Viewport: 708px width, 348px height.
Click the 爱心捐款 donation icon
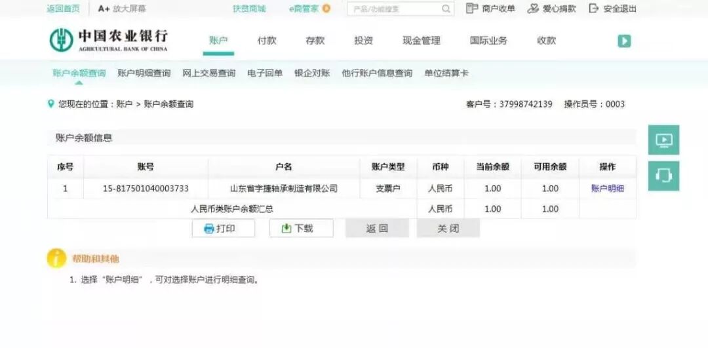coord(533,8)
